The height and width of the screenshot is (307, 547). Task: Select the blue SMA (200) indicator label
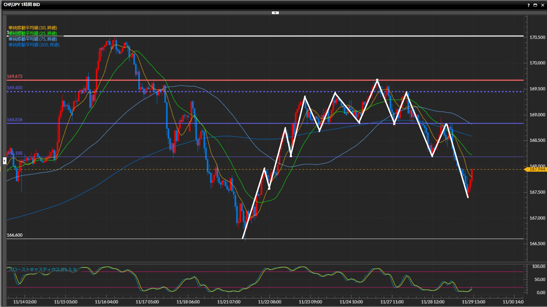point(34,45)
